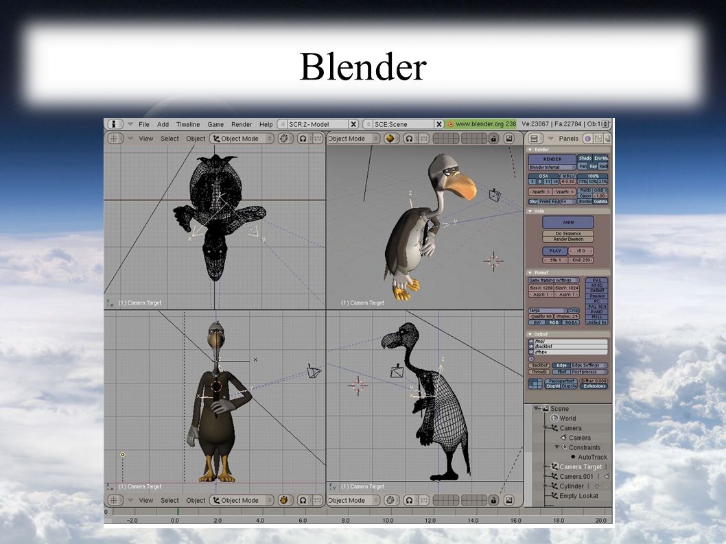Open the Game menu
This screenshot has height=544, width=726.
click(x=215, y=124)
